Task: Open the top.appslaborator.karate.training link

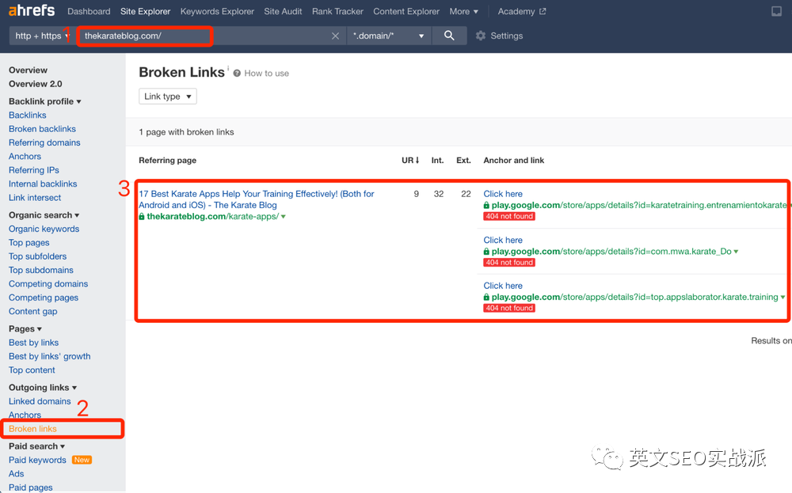Action: [x=635, y=298]
